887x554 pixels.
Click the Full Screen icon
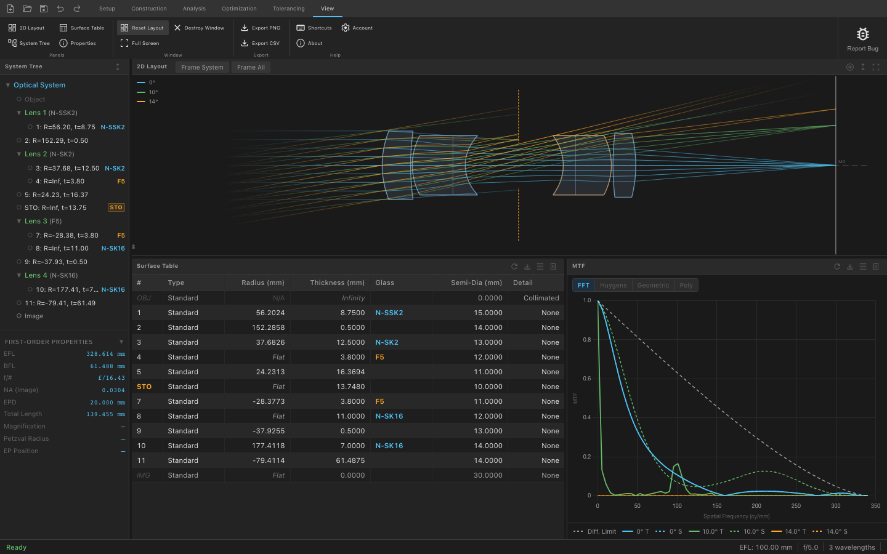click(124, 43)
